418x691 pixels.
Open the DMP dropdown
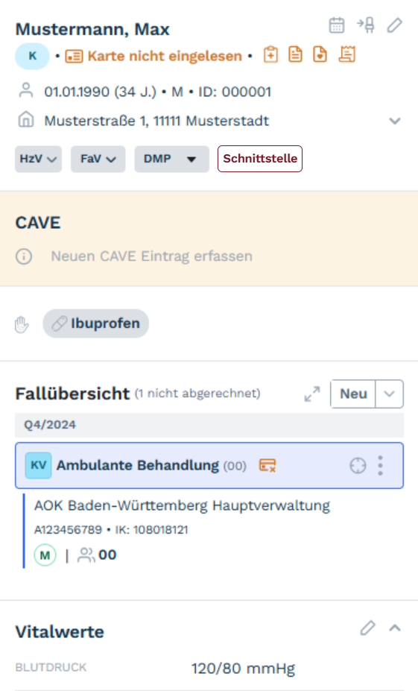click(172, 159)
